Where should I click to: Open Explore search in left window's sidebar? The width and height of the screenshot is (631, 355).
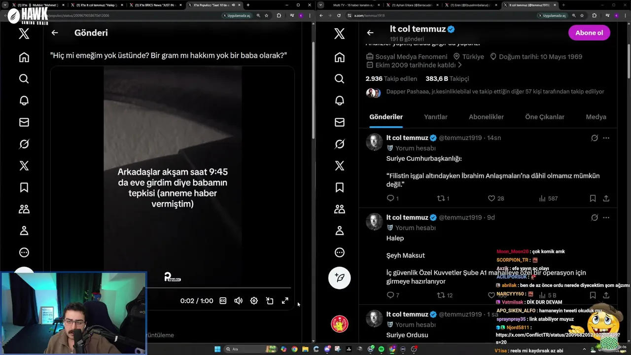(x=24, y=79)
